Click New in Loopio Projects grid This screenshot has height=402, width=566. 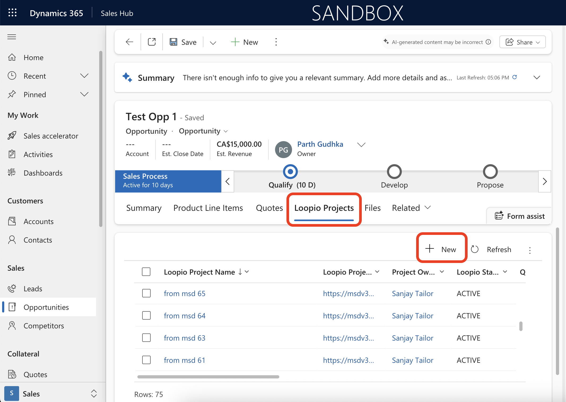click(x=441, y=249)
